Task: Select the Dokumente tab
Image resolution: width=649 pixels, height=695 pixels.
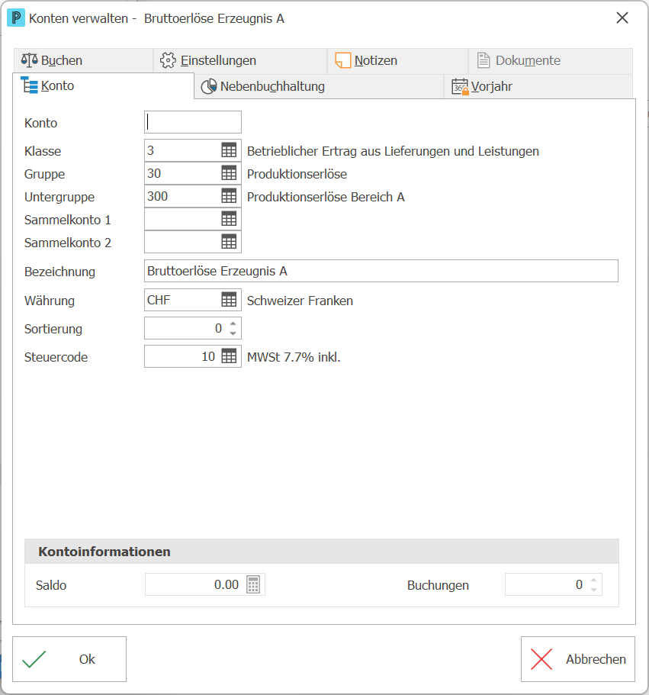Action: (550, 60)
